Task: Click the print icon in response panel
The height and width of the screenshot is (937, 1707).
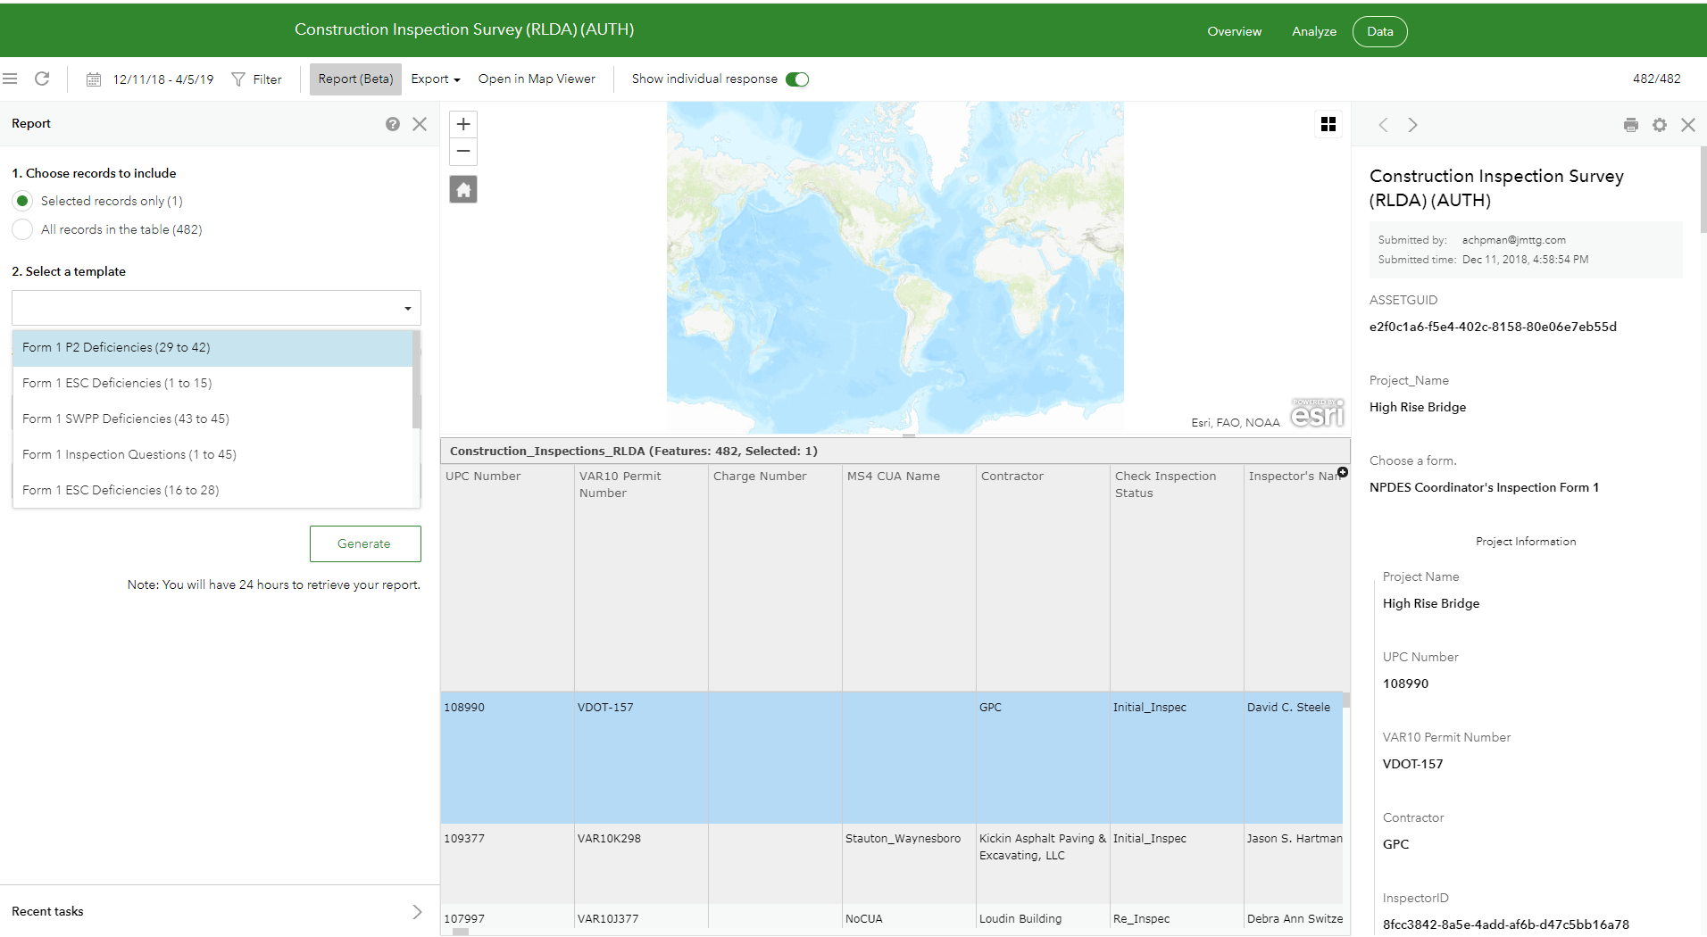Action: point(1630,125)
